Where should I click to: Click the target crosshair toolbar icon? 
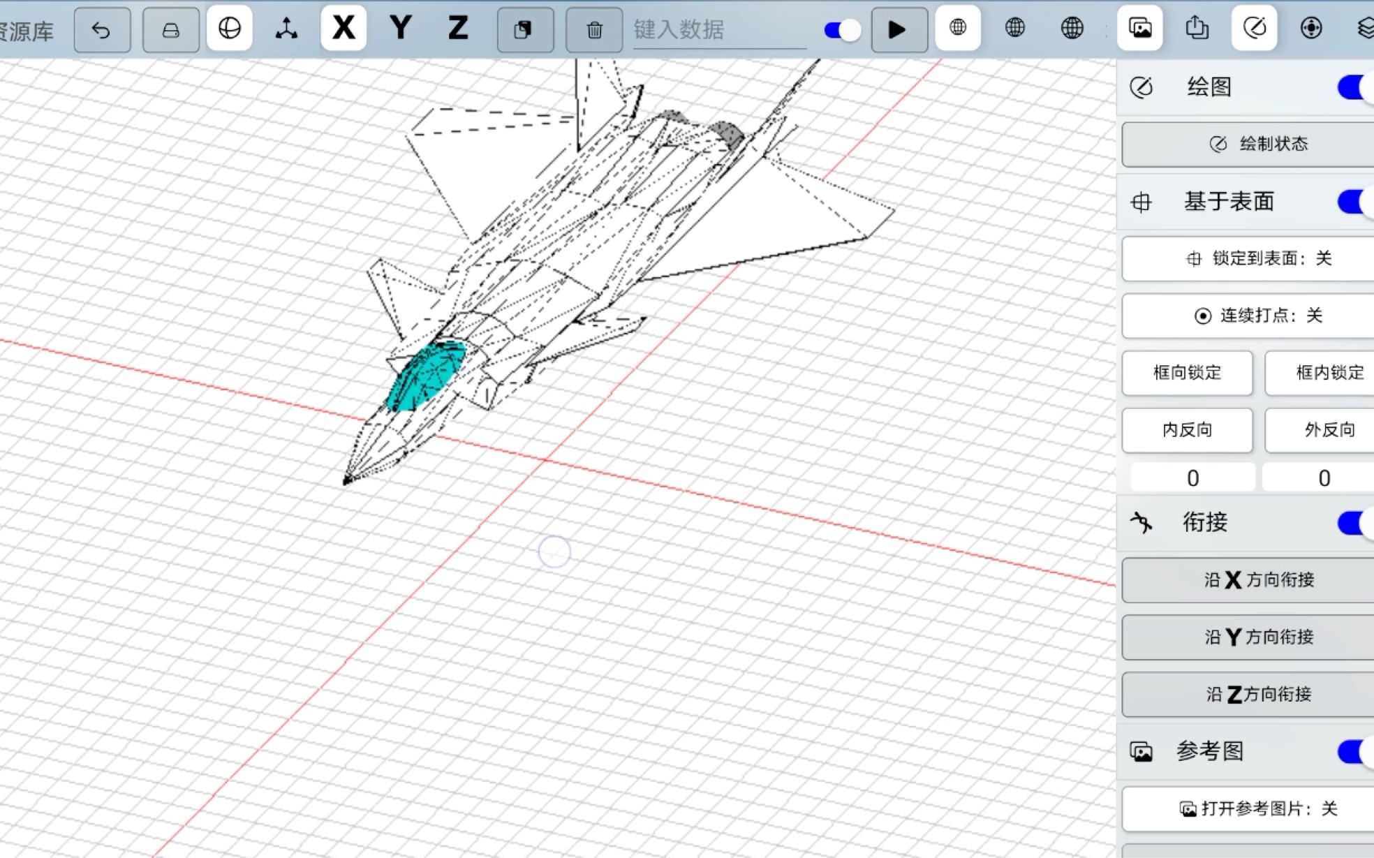click(x=1310, y=28)
